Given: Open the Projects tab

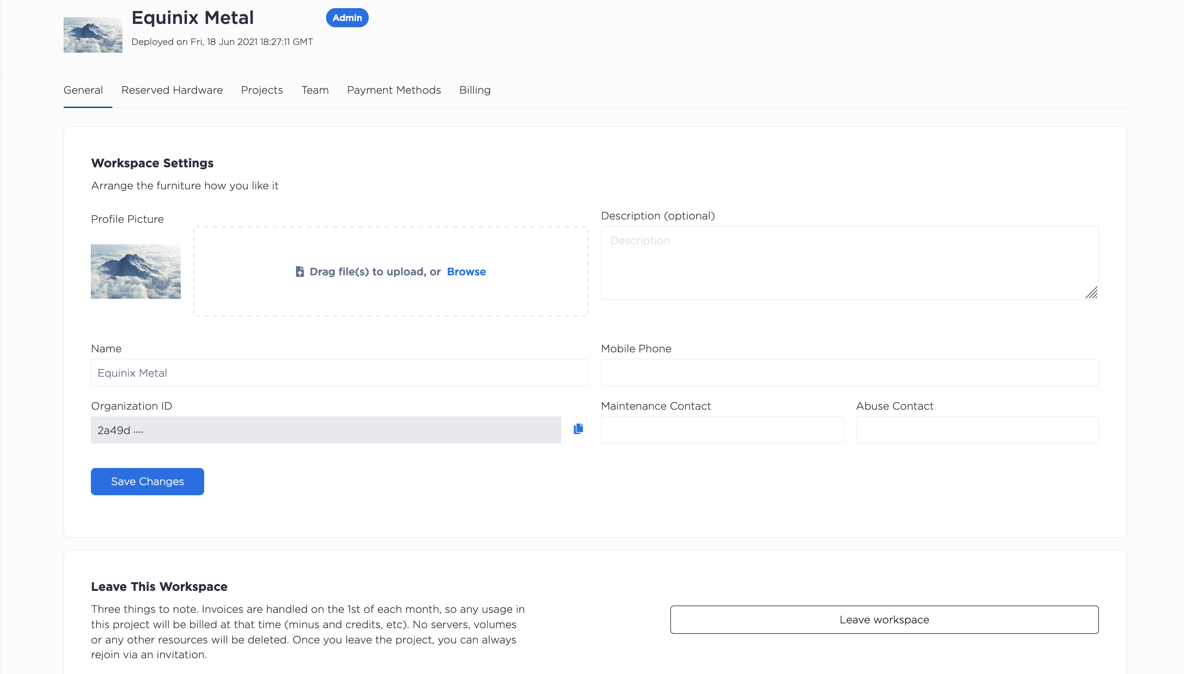Looking at the screenshot, I should click(262, 90).
